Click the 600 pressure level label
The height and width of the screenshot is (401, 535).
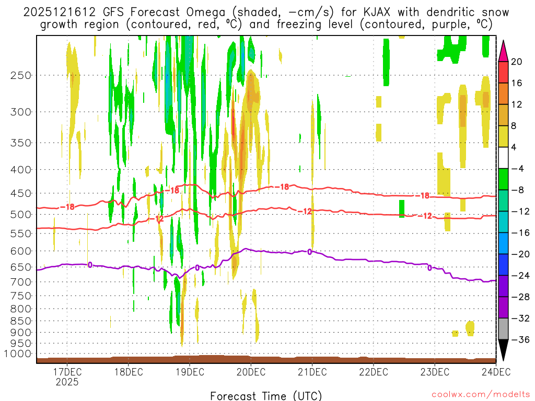tap(21, 251)
